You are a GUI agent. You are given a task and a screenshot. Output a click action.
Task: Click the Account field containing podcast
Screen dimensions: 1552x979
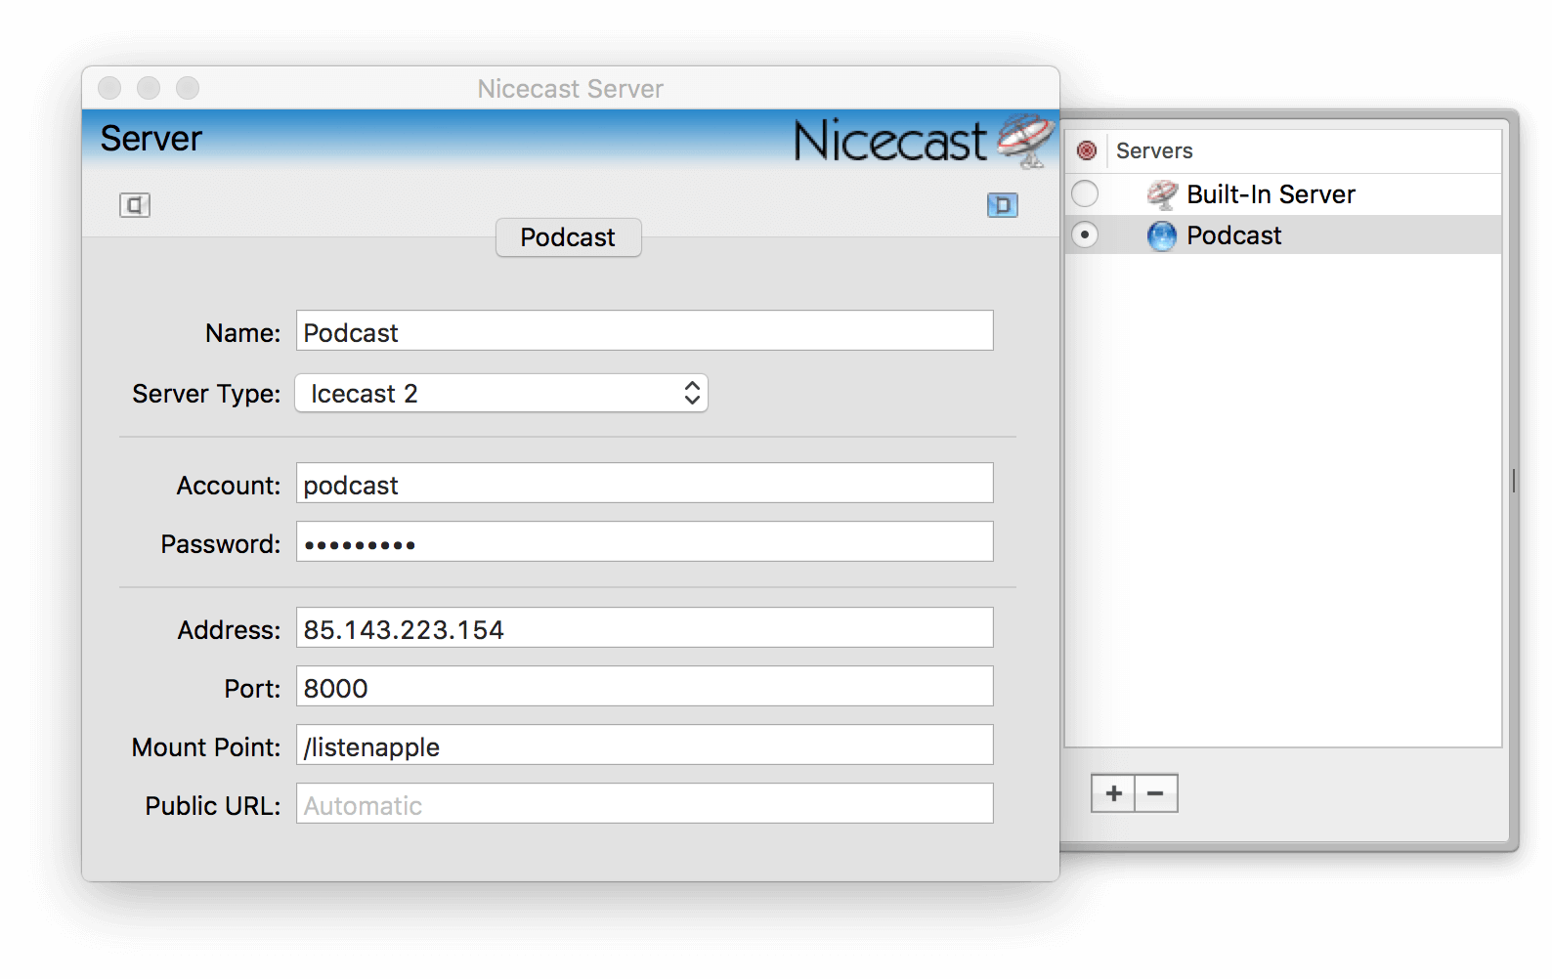point(645,484)
